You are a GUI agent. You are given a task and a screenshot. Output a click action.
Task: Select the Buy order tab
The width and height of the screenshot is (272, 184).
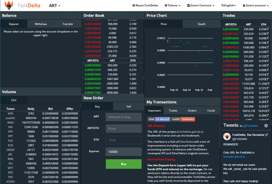97,106
